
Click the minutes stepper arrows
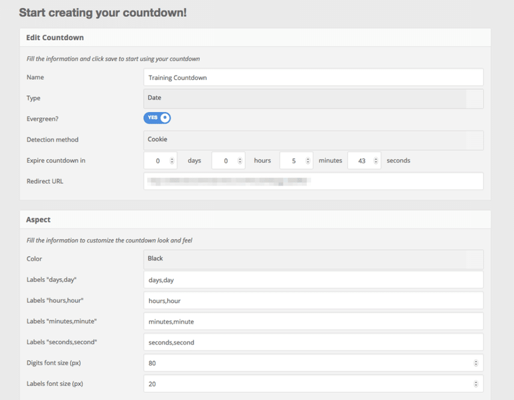(308, 161)
